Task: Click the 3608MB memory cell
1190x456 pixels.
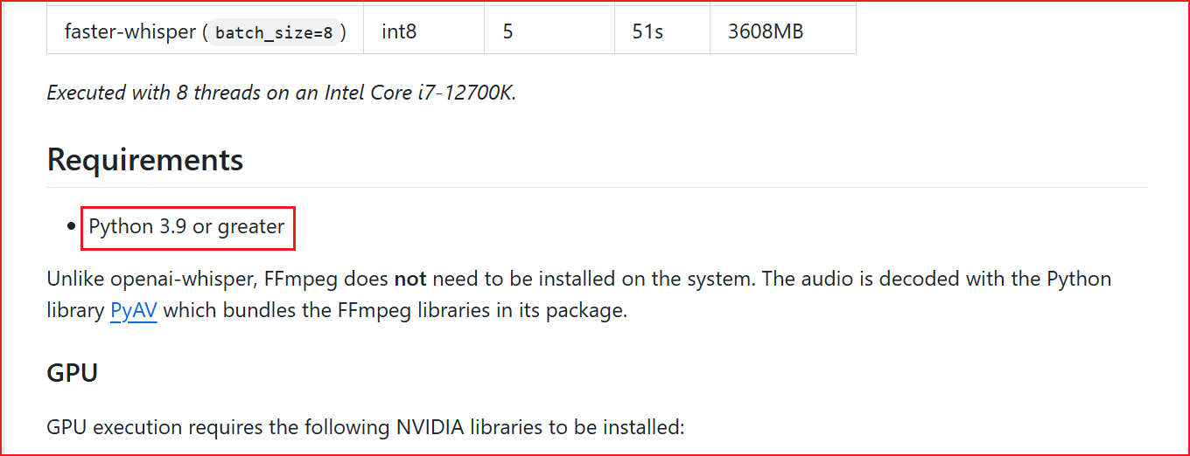Action: [766, 32]
